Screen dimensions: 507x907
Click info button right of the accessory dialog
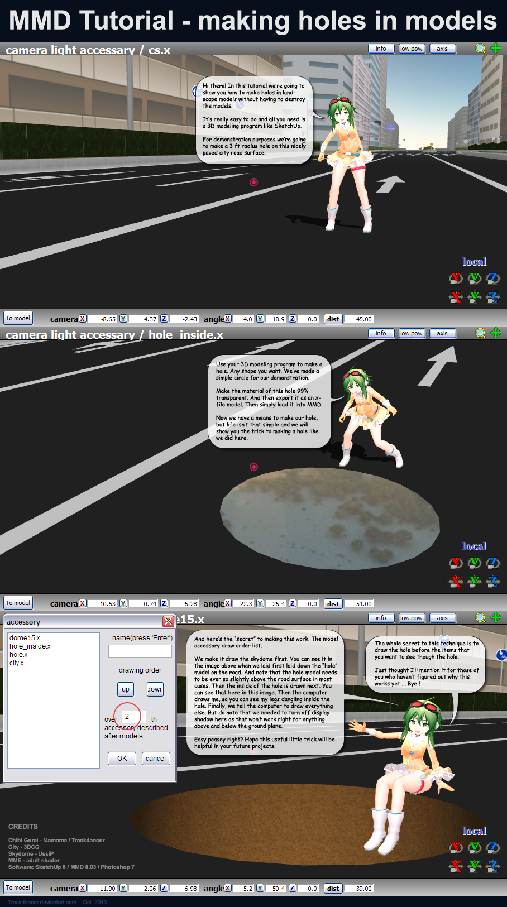pyautogui.click(x=381, y=618)
